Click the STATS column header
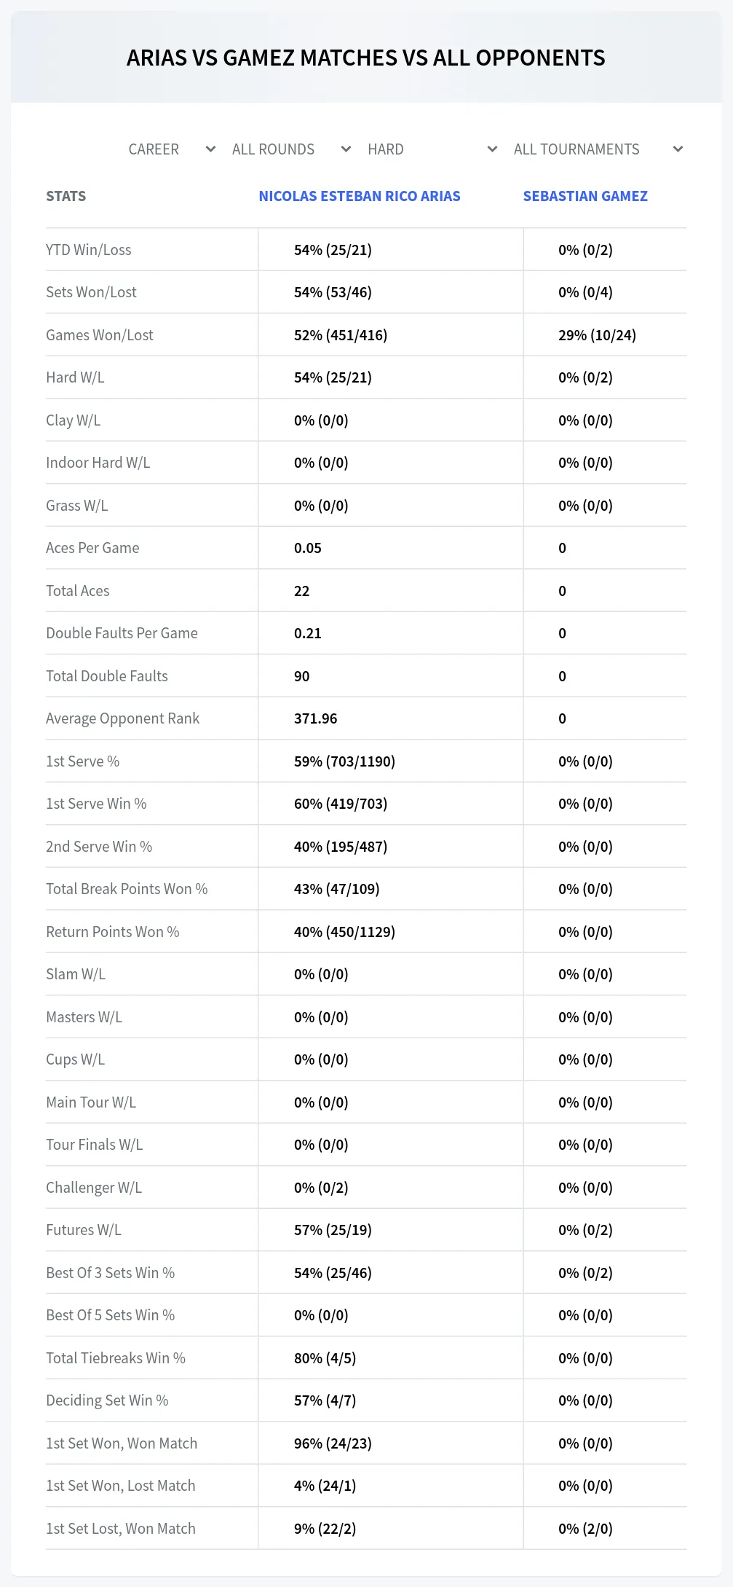The image size is (733, 1587). pos(66,196)
